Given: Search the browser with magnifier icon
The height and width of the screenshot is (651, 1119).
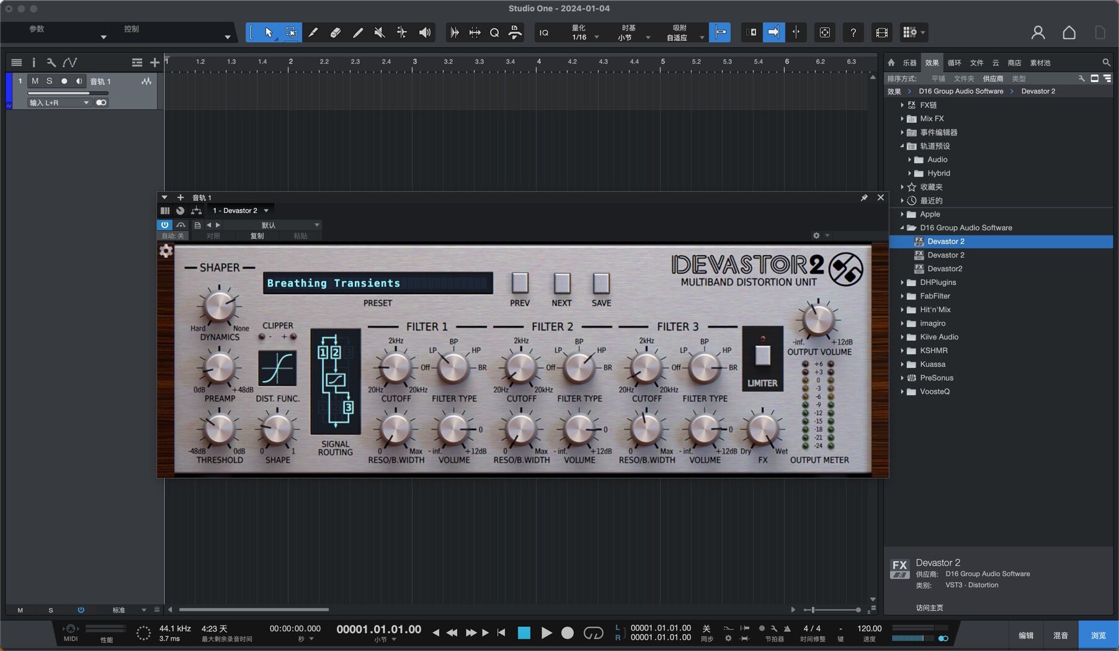Looking at the screenshot, I should coord(1106,63).
